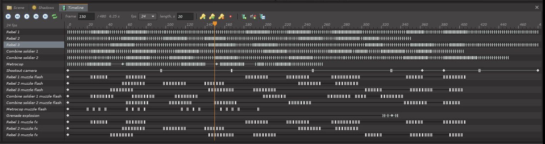Image resolution: width=545 pixels, height=144 pixels.
Task: Click the key with green arrow icon
Action: (x=212, y=16)
